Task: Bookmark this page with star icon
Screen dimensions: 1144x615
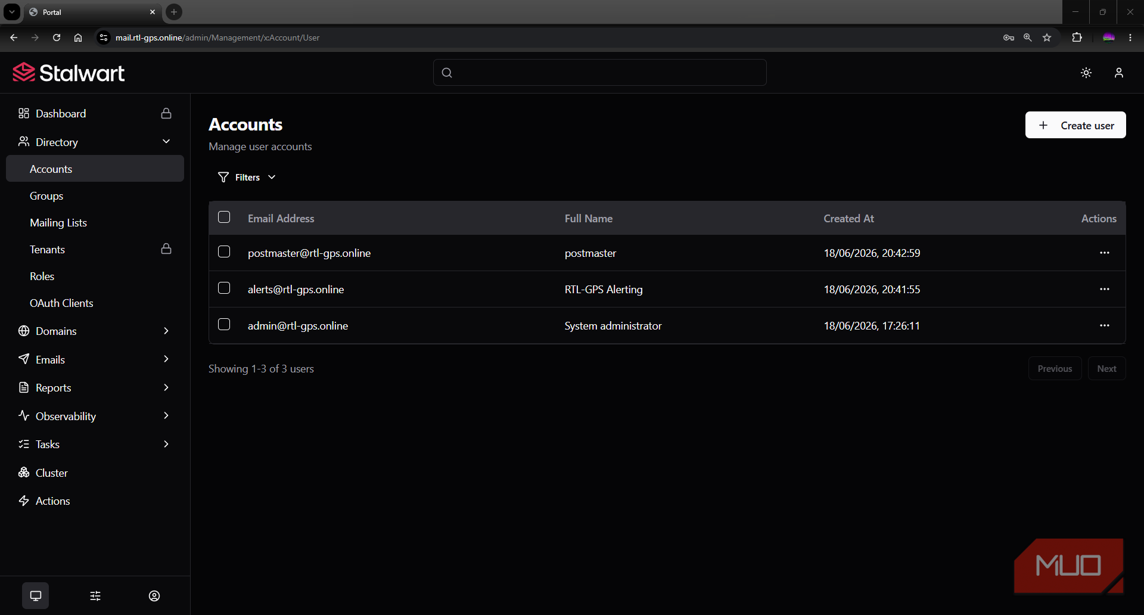Action: (1047, 38)
